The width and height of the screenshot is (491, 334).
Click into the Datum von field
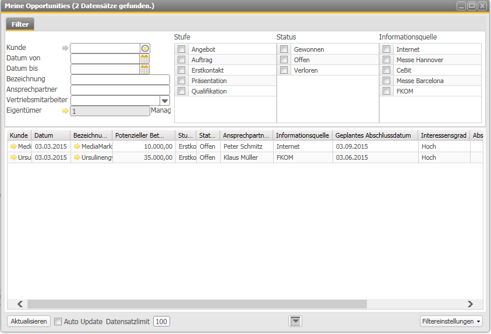click(x=105, y=59)
